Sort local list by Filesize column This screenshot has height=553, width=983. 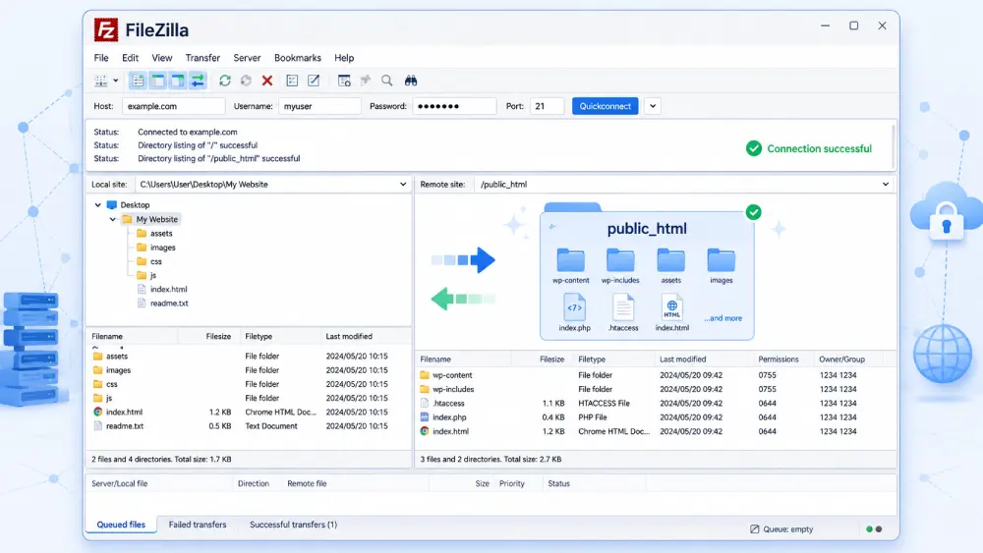(x=218, y=336)
